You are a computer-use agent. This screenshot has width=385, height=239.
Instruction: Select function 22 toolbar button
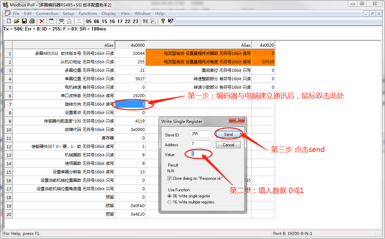pos(128,21)
